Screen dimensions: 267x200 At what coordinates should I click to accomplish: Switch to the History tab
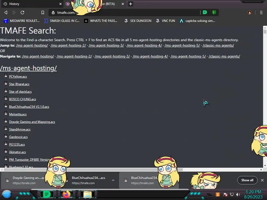(32, 4)
